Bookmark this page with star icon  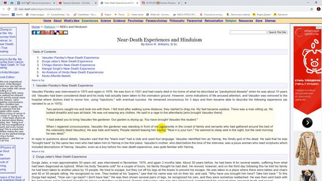click(312, 9)
